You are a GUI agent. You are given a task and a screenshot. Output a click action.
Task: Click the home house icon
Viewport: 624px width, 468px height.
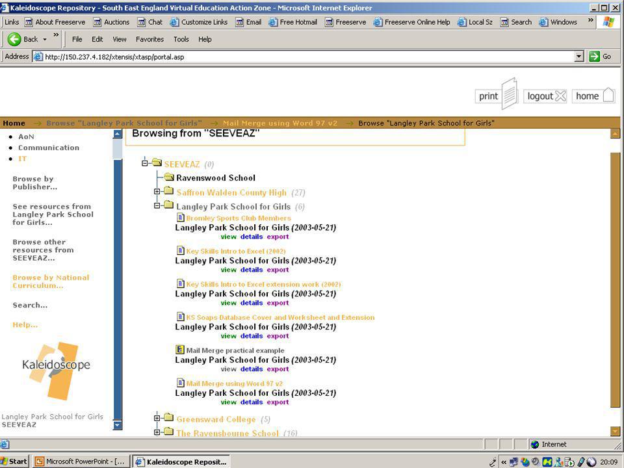click(608, 95)
